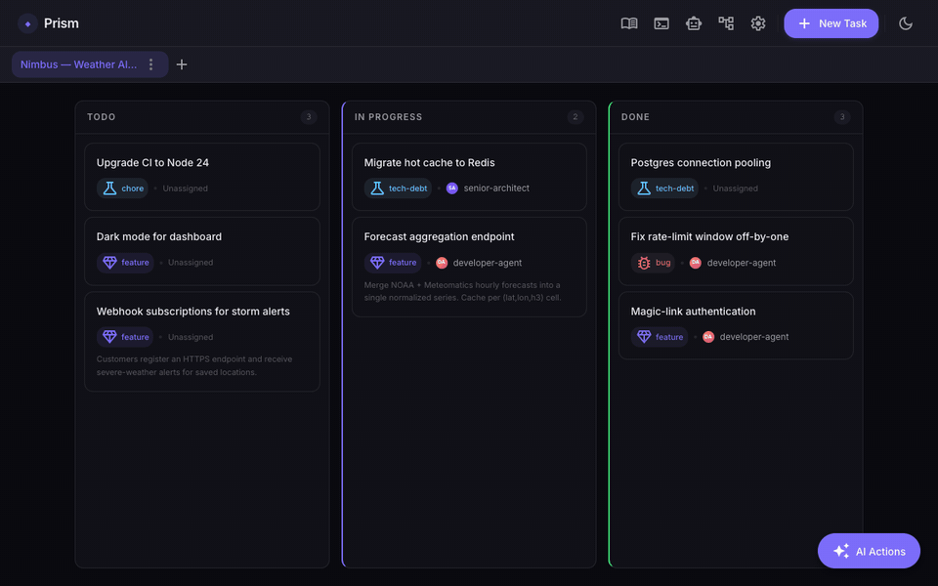Toggle dark/light theme moon icon
The height and width of the screenshot is (586, 938).
906,23
